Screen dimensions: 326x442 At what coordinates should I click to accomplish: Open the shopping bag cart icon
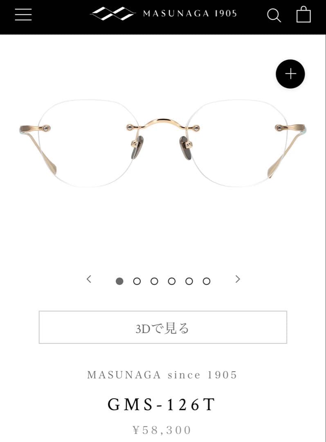tap(304, 14)
